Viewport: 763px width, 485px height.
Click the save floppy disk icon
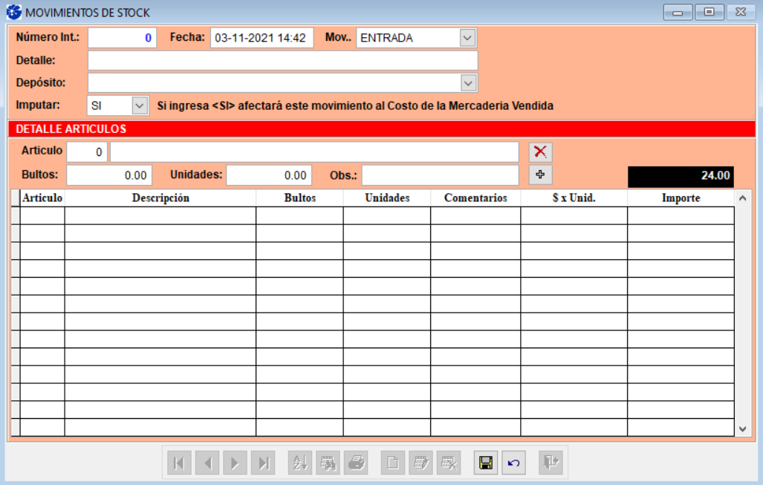(x=486, y=463)
